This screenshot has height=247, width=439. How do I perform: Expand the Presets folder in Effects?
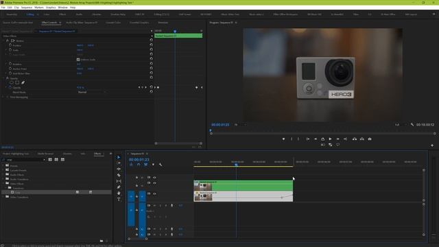click(3, 165)
